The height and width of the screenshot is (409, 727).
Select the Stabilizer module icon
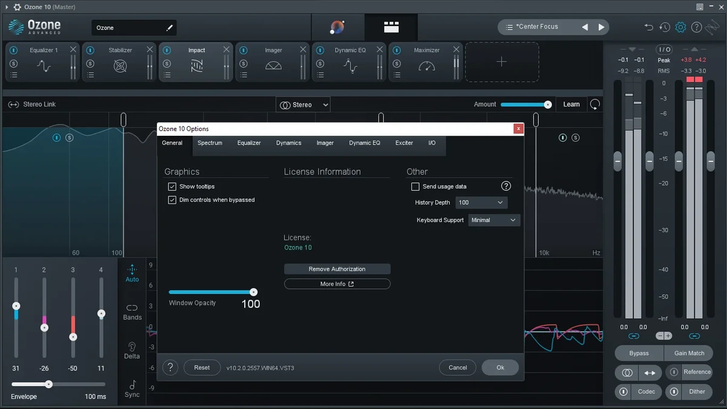120,66
